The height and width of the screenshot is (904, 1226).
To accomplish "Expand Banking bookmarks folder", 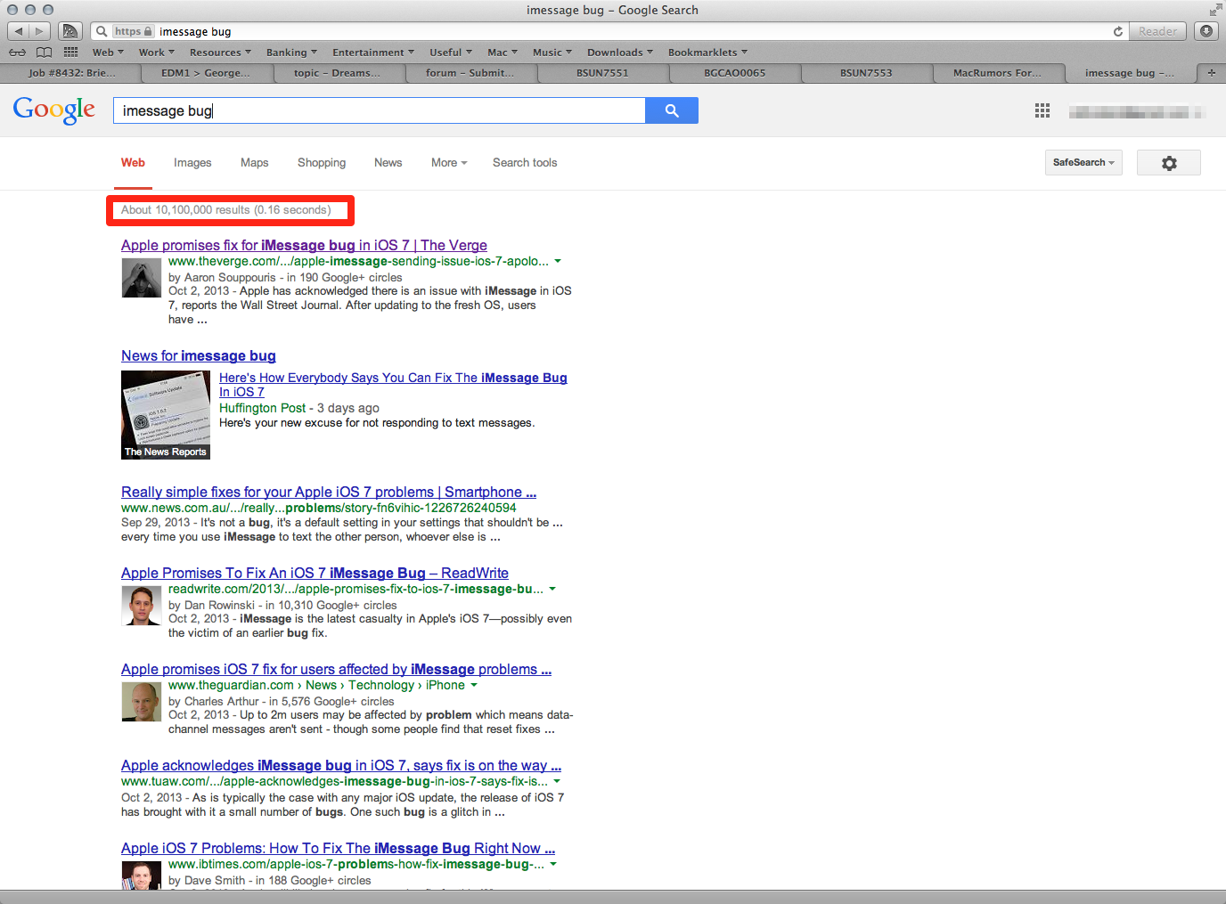I will point(291,53).
